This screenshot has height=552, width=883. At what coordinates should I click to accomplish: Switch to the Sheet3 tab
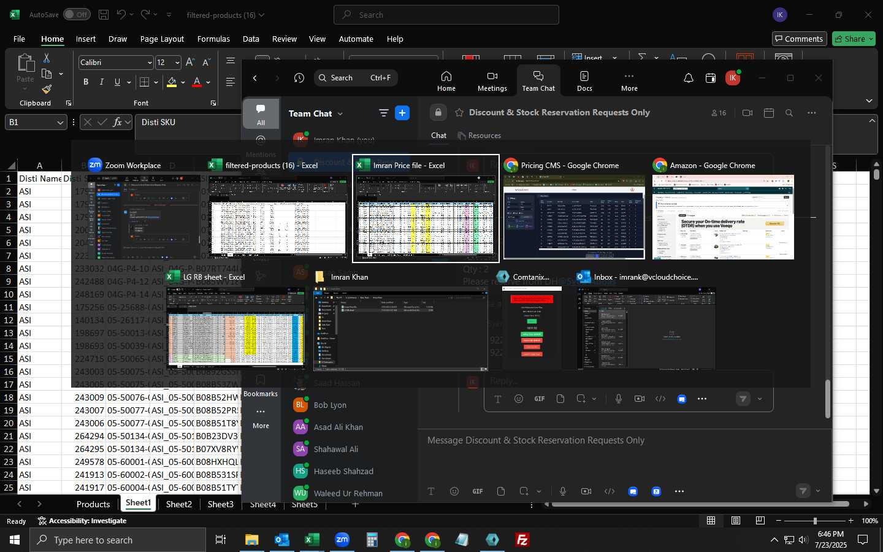pos(220,504)
